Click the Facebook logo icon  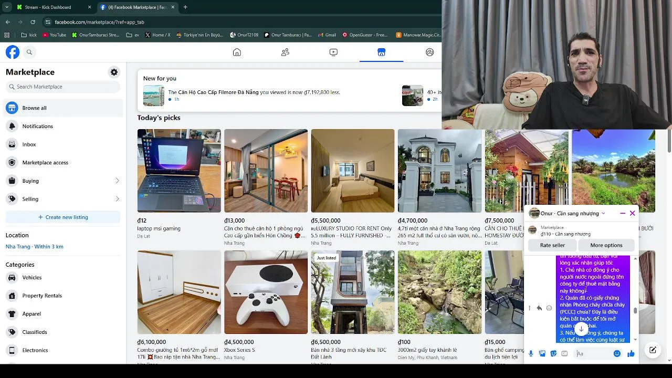[13, 52]
